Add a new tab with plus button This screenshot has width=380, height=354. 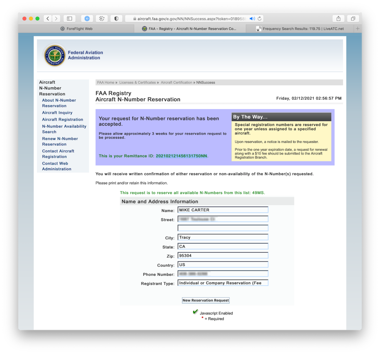point(358,29)
